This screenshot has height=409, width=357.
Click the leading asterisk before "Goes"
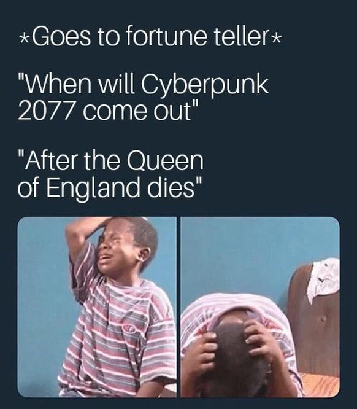pyautogui.click(x=25, y=39)
